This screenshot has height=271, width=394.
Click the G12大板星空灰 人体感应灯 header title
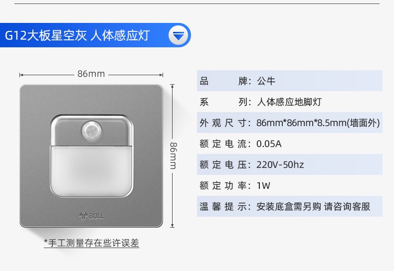[x=84, y=36]
